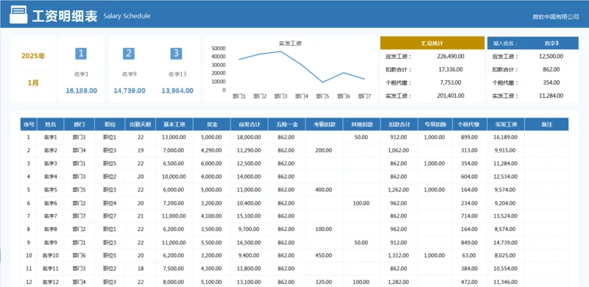Select the 1月 month cell
Viewport: 589px width, 287px height.
click(33, 82)
